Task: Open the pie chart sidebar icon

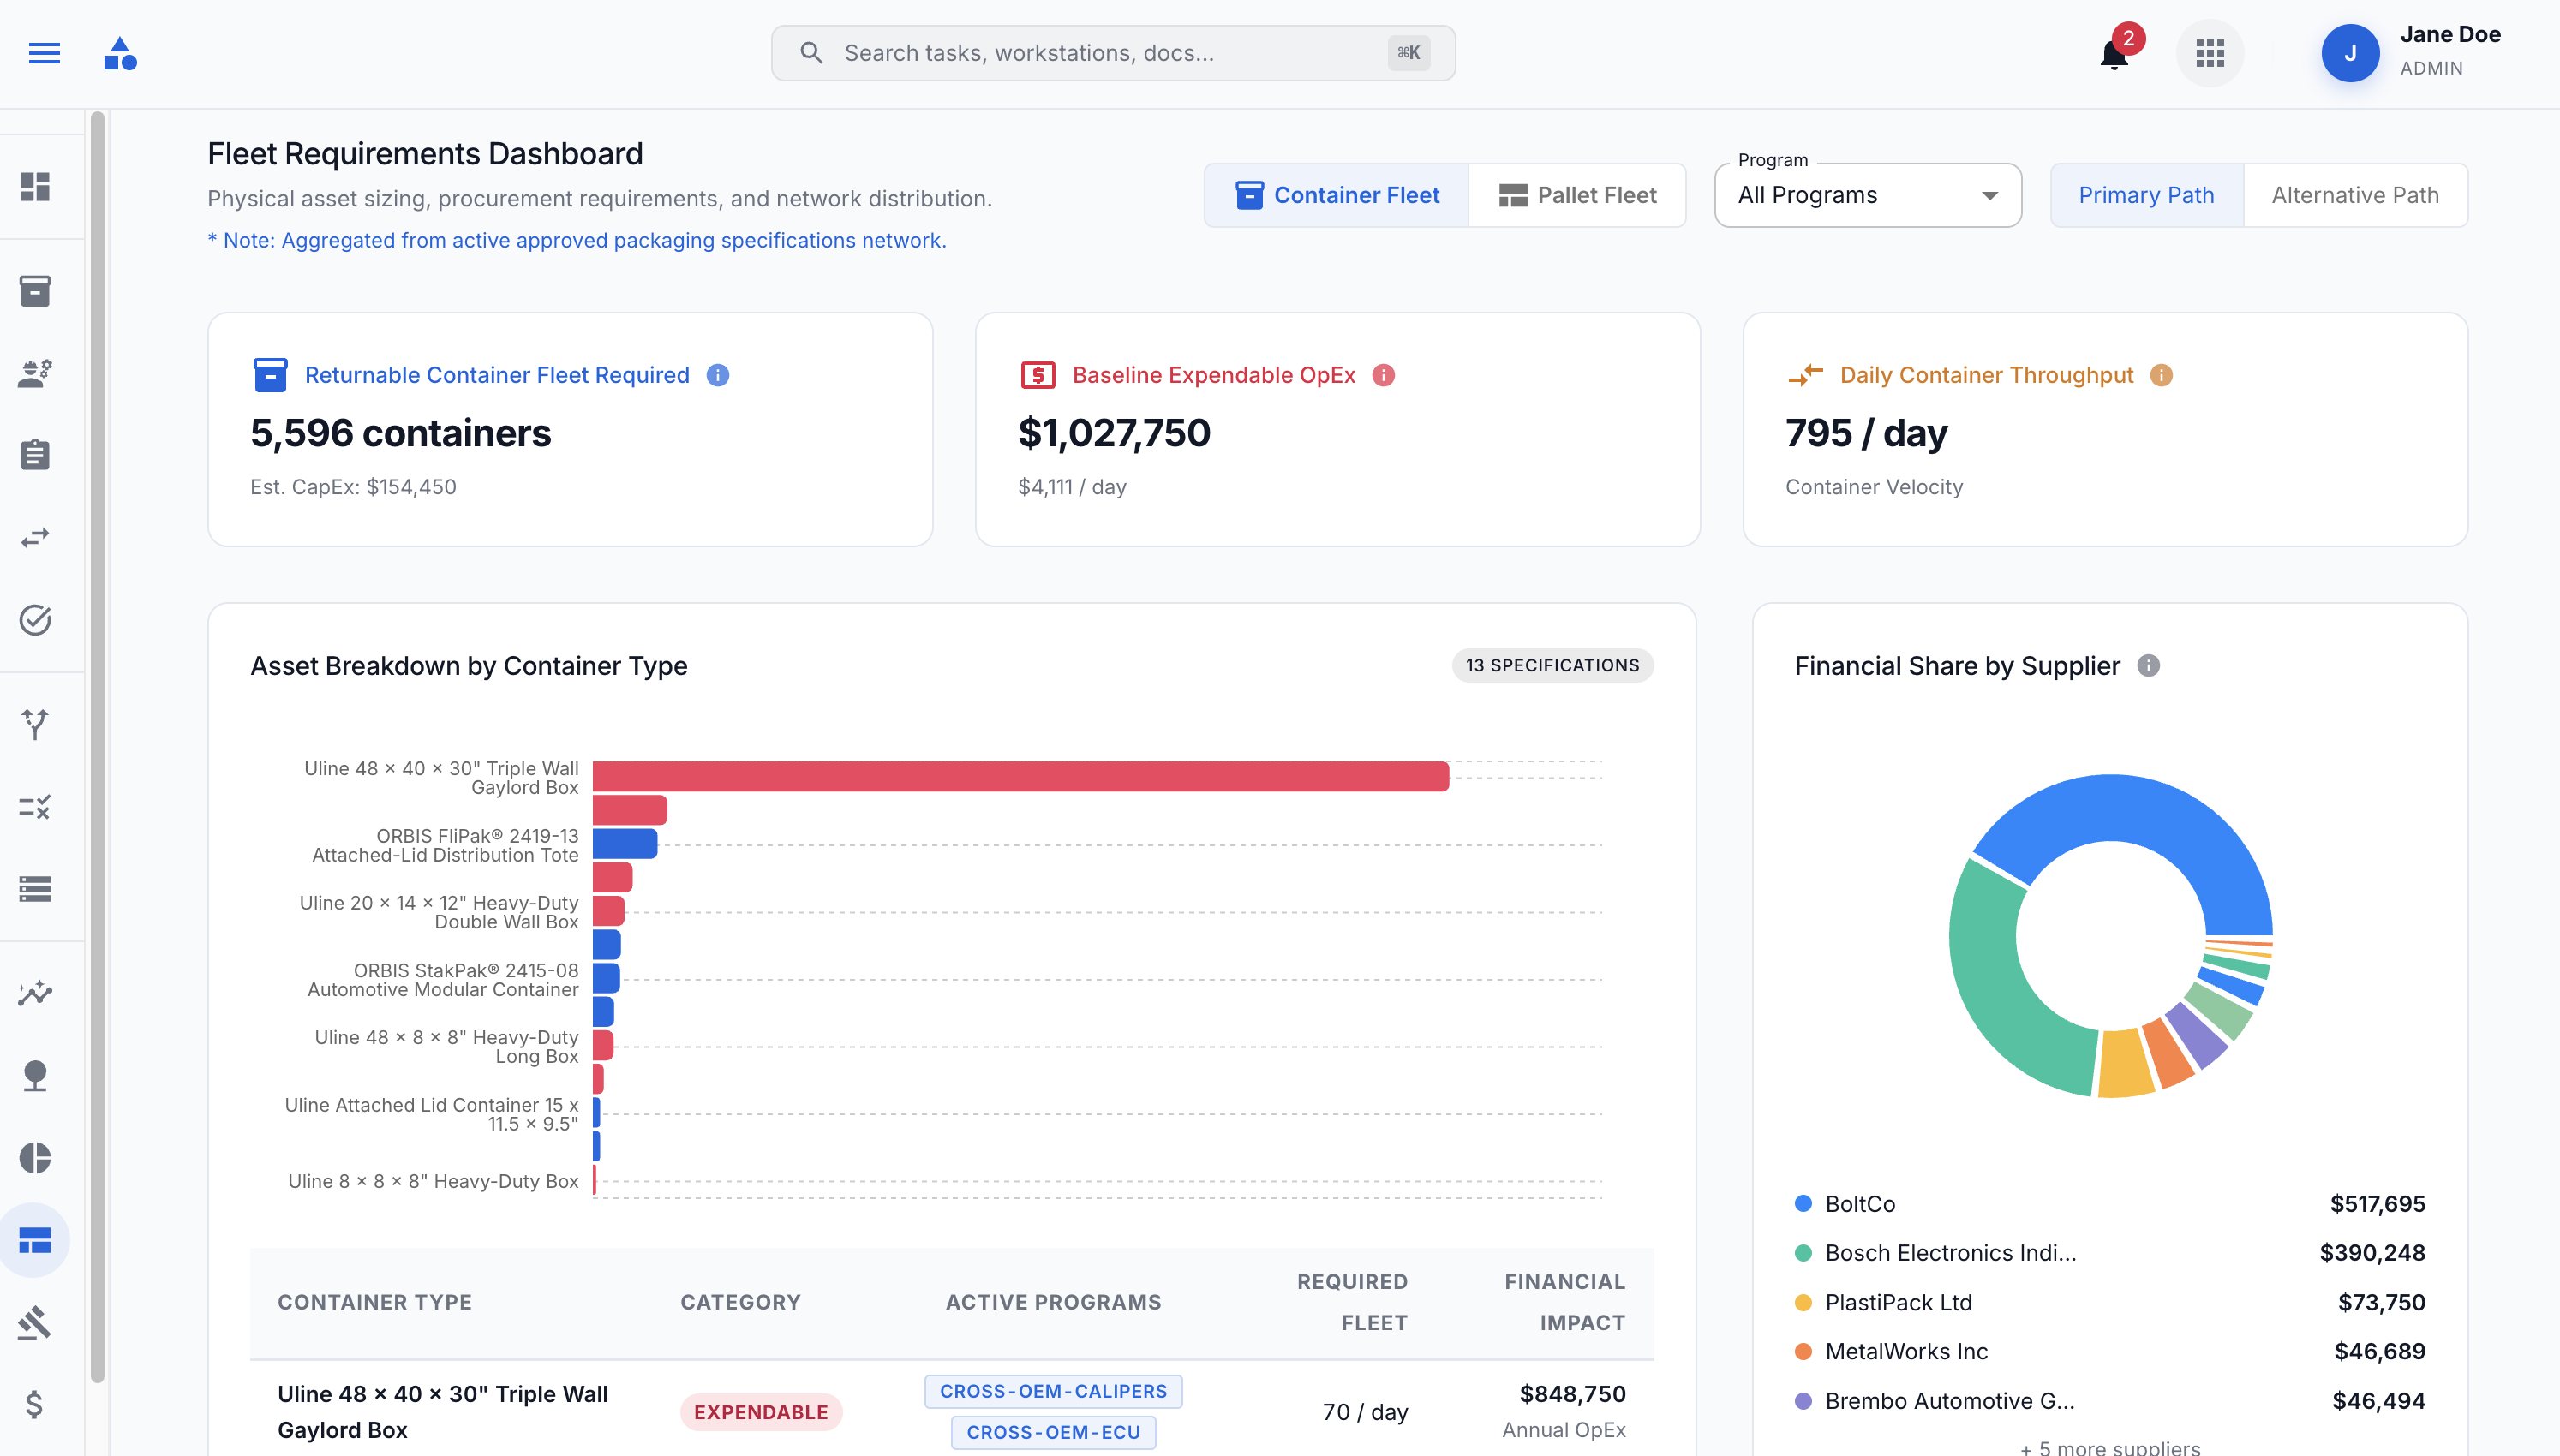Action: [x=35, y=1157]
